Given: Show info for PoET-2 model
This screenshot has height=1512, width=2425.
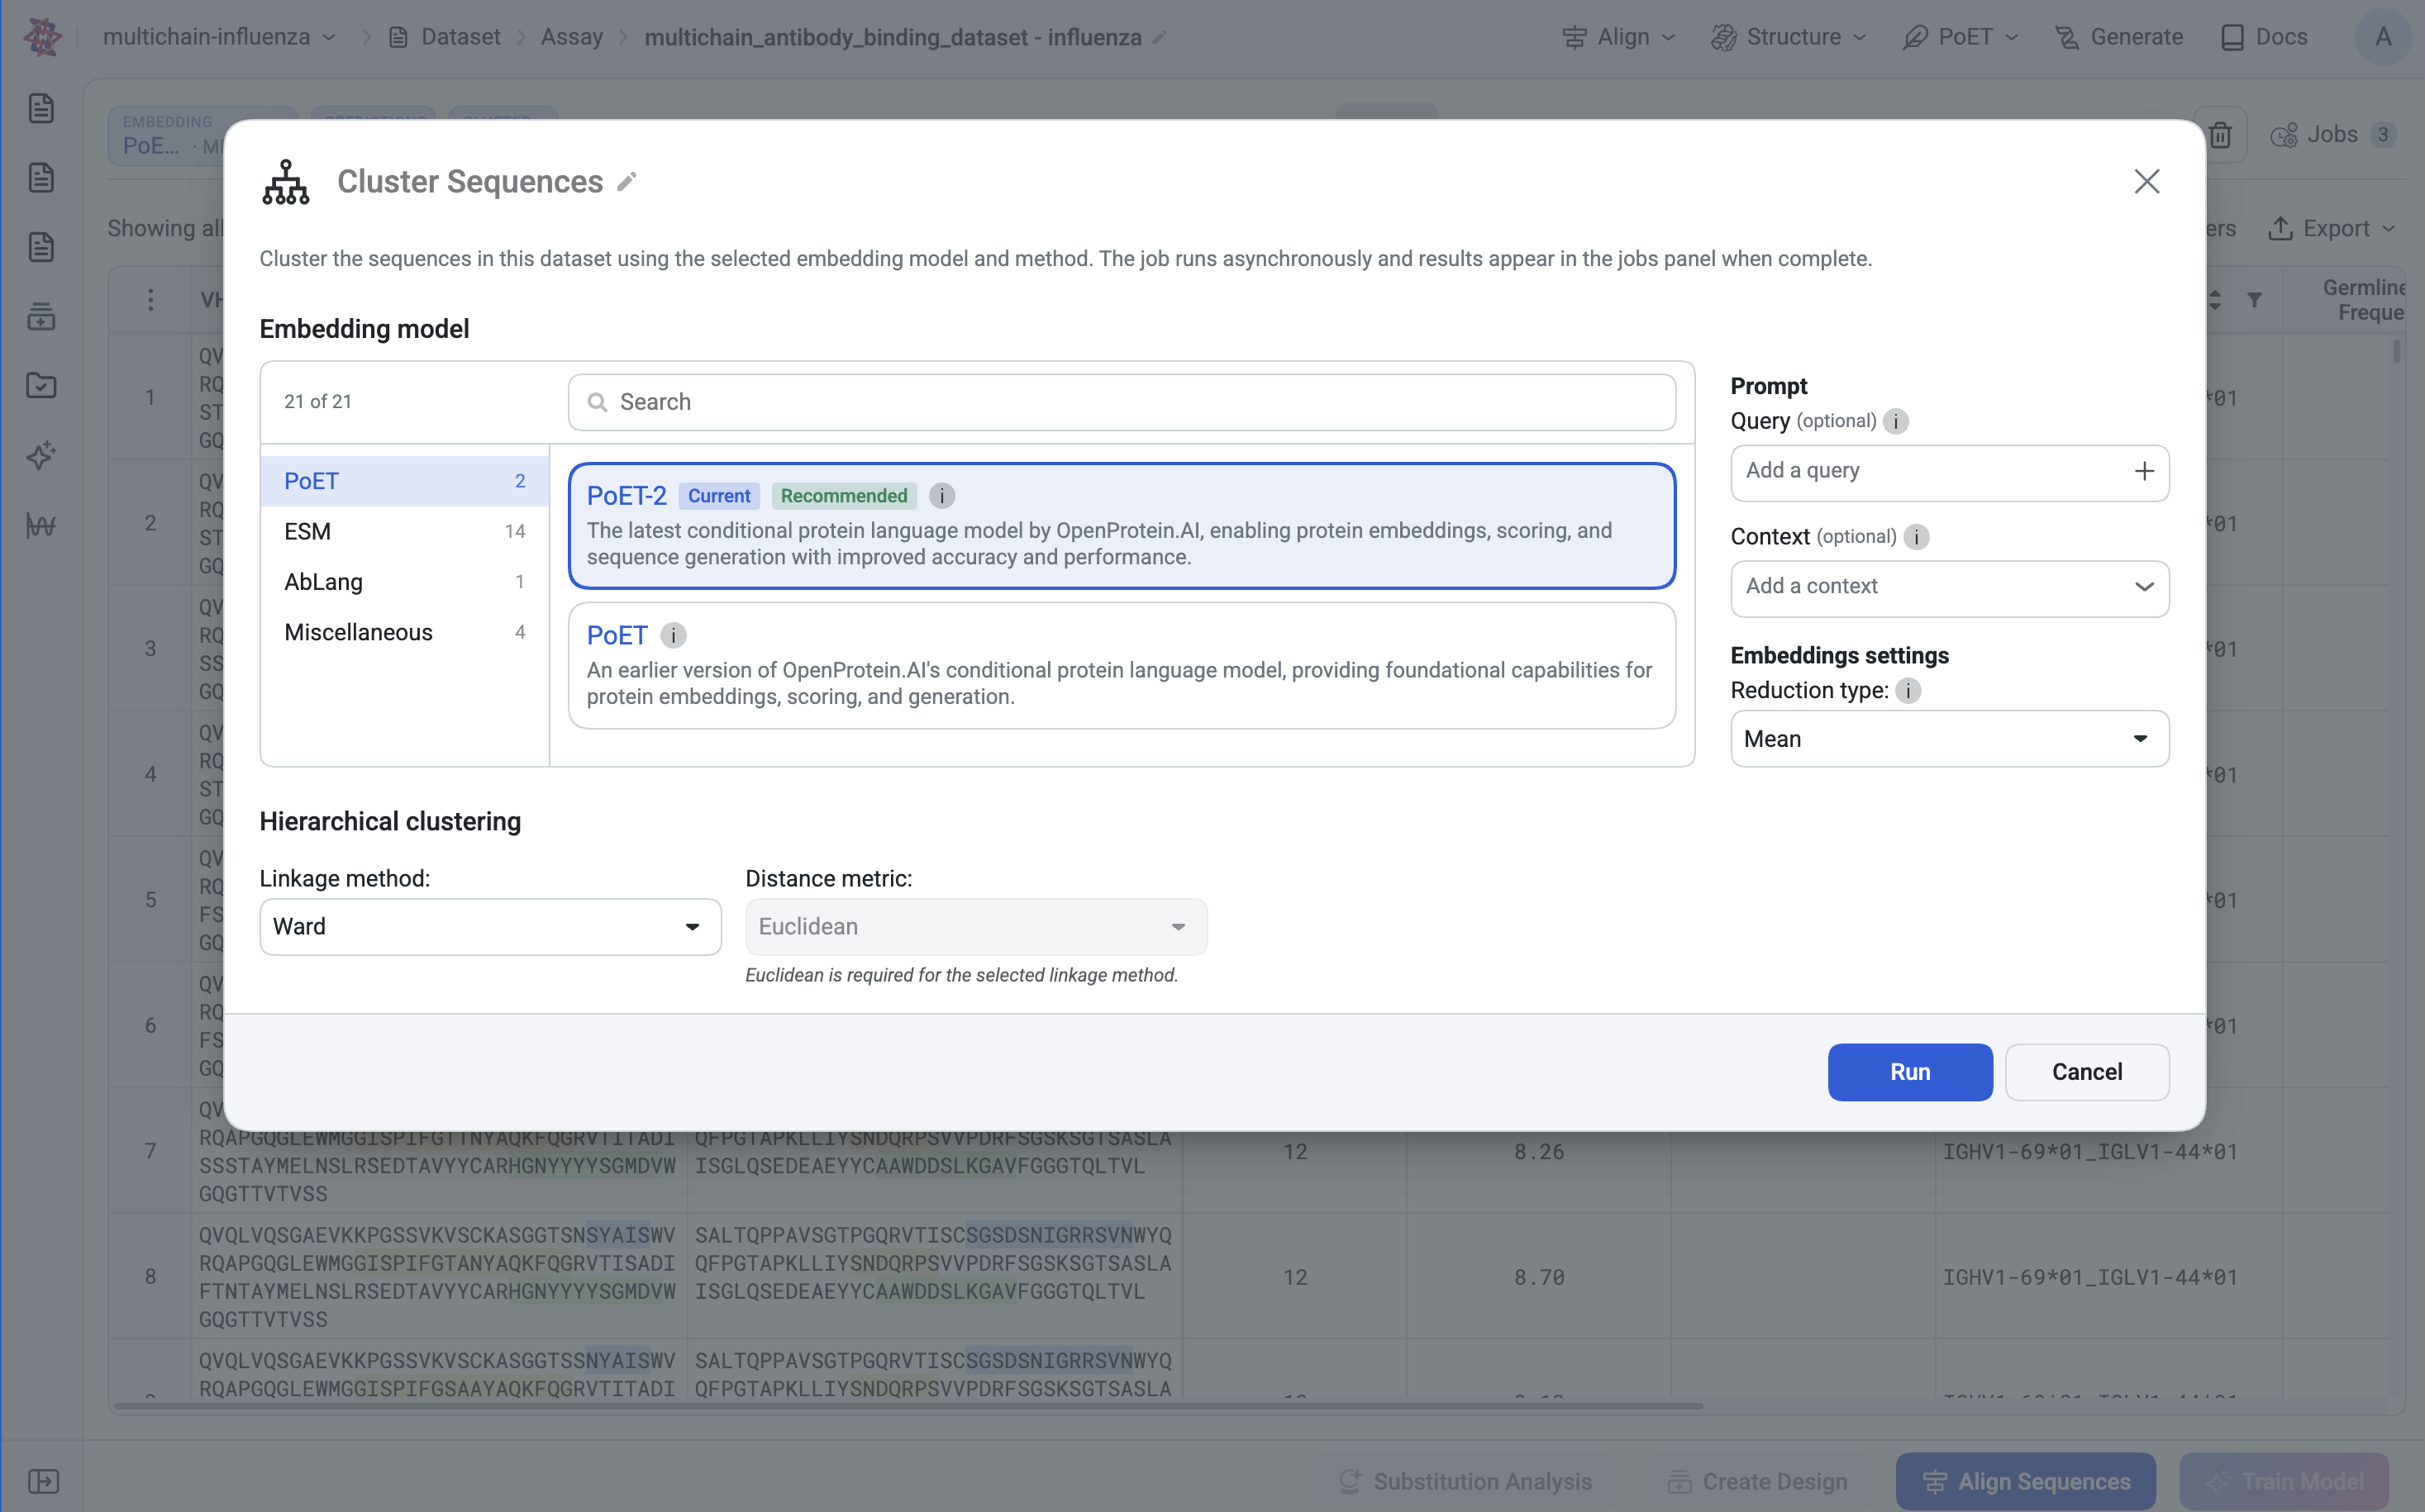Looking at the screenshot, I should [x=941, y=496].
